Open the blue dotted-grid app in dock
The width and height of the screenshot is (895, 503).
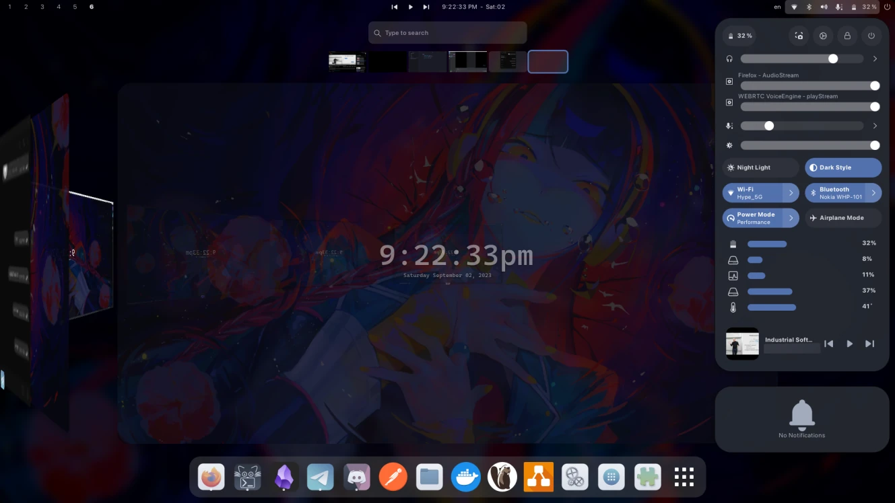611,477
